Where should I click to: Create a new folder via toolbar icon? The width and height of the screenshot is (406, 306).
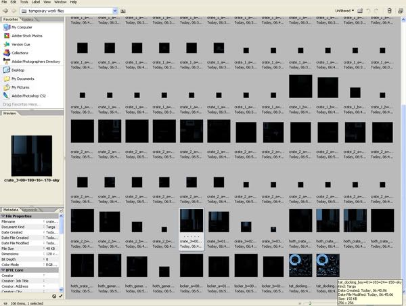pos(360,11)
